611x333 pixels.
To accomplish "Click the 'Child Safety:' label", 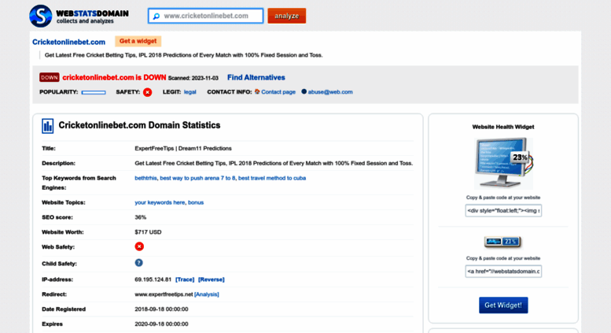I will coord(59,264).
